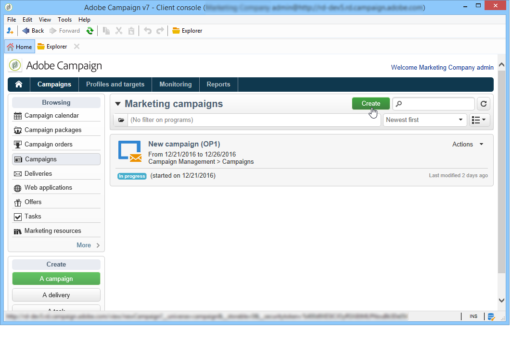
Task: Open the Help menu
Action: [x=84, y=20]
